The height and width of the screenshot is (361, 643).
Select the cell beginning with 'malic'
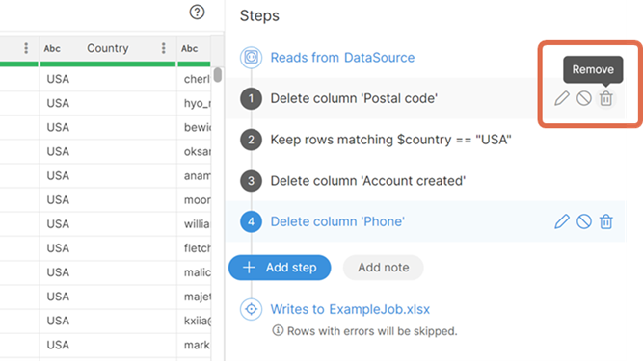click(x=194, y=272)
